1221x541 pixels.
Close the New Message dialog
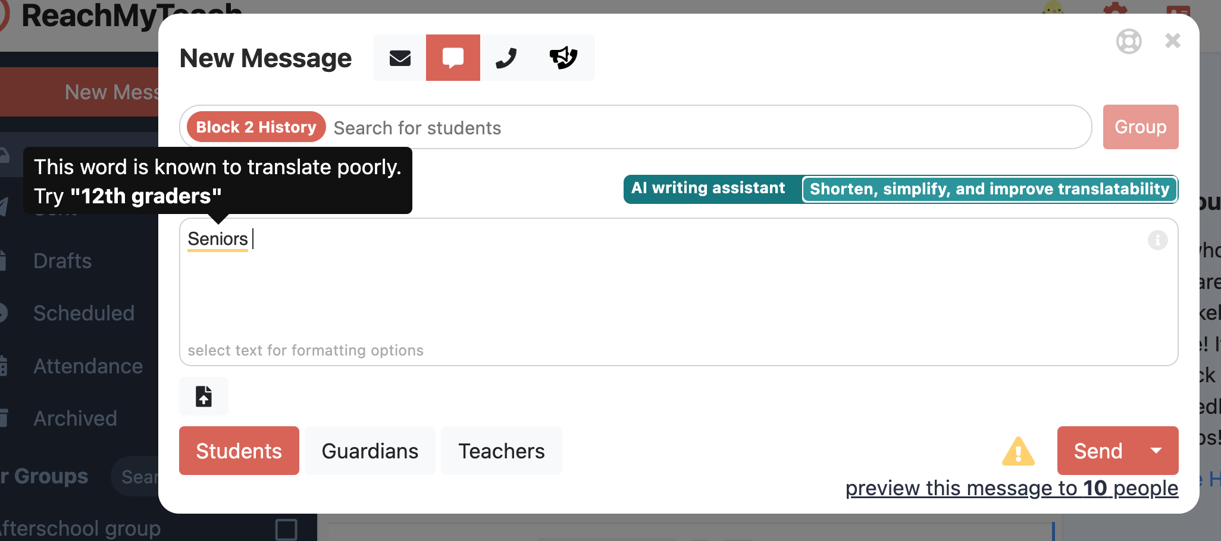pos(1172,40)
